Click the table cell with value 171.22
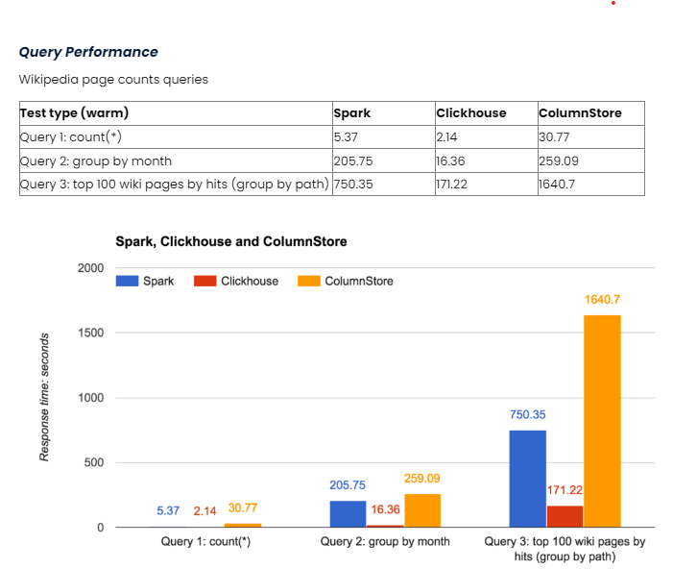Viewport: 697px width, 569px height. (487, 185)
